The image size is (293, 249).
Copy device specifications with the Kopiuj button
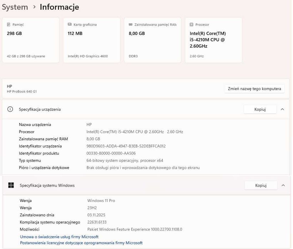[260, 109]
